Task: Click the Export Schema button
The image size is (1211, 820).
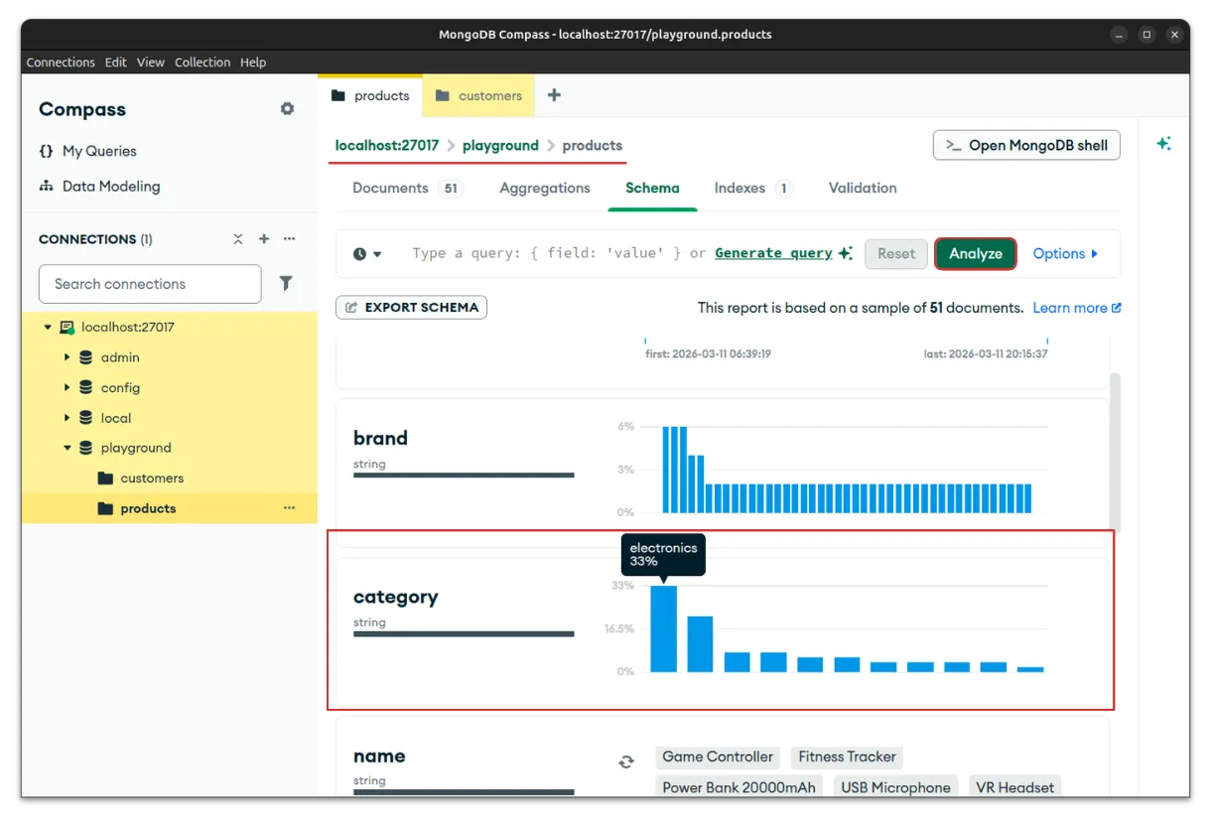Action: (x=411, y=308)
